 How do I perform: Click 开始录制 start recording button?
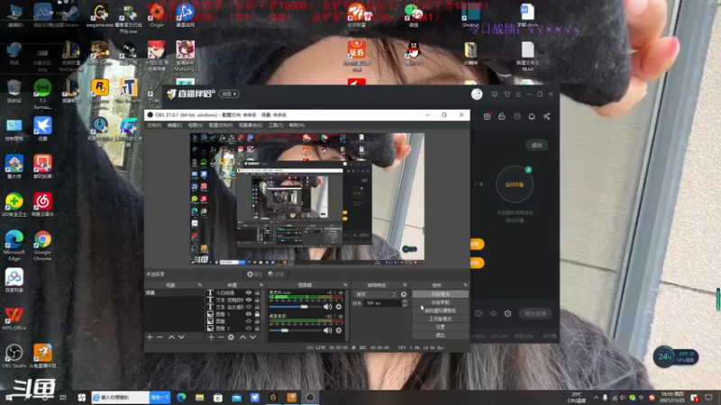tap(440, 302)
